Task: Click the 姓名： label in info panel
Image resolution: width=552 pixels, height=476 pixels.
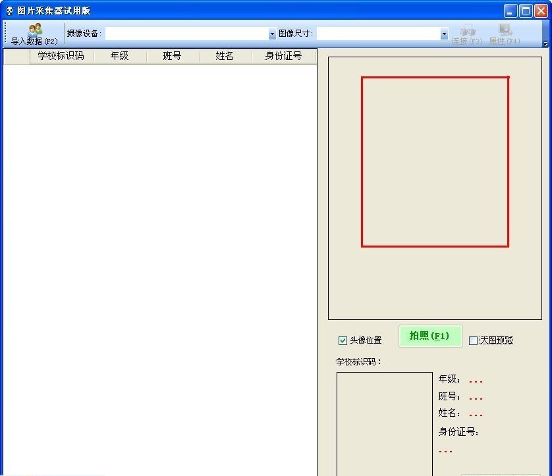Action: coord(449,413)
